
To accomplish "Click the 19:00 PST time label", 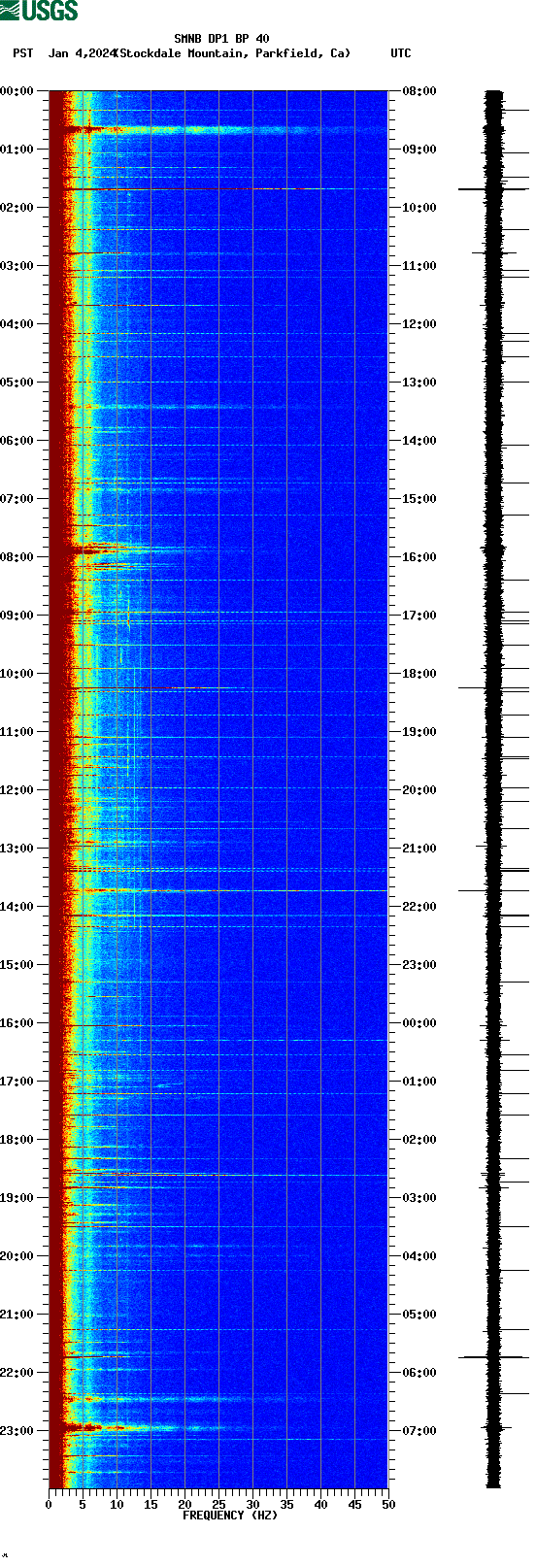I will [17, 1198].
